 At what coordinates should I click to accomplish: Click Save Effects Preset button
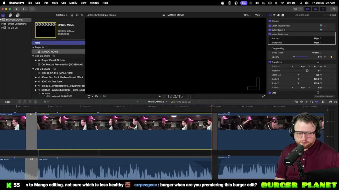click(x=324, y=96)
